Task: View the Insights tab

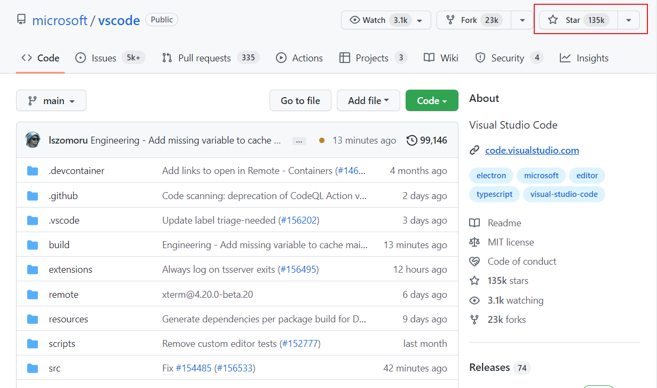Action: point(584,58)
